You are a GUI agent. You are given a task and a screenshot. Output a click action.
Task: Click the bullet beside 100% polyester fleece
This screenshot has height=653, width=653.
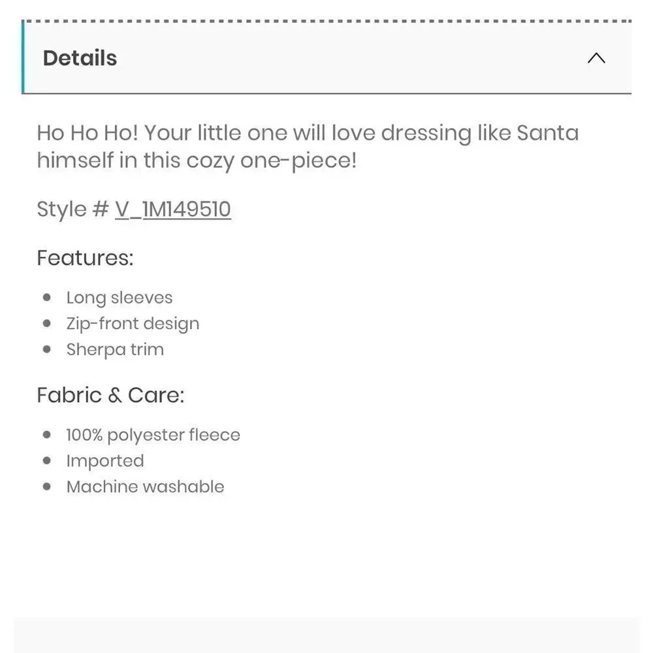46,435
